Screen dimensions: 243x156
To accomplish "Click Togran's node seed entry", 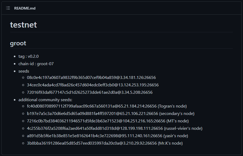I will click(x=107, y=106).
